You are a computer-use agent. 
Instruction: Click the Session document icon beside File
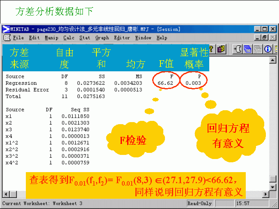7,38
